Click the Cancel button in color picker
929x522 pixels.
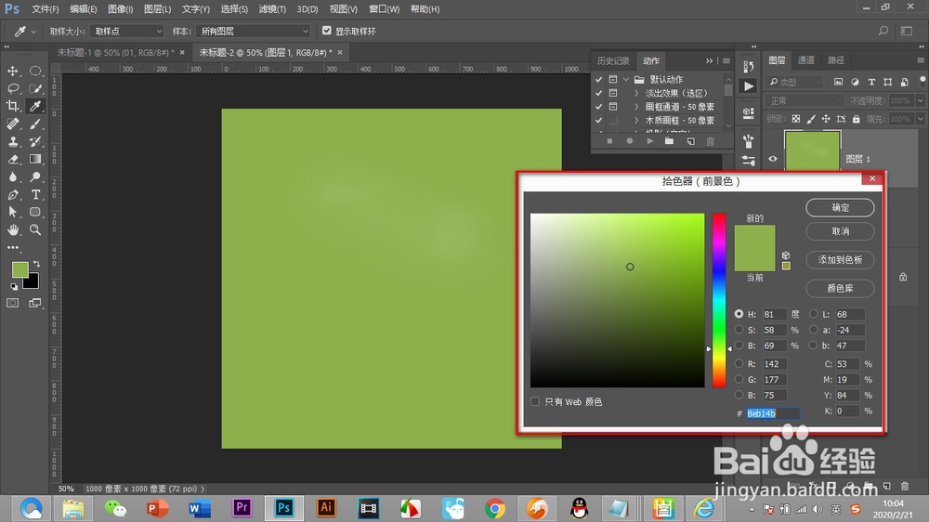840,231
